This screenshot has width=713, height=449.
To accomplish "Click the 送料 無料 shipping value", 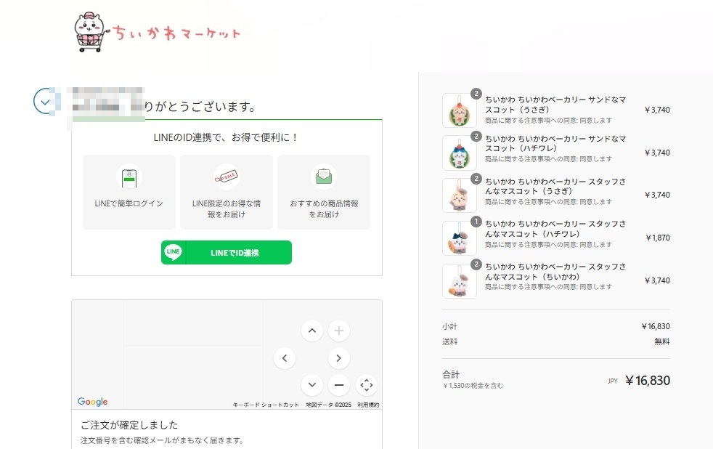I will [662, 341].
